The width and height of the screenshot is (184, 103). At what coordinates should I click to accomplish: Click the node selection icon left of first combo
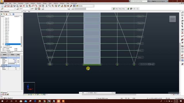[x=2, y=9]
